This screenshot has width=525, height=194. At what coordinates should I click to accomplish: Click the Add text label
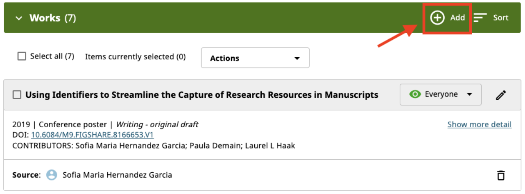pyautogui.click(x=457, y=18)
